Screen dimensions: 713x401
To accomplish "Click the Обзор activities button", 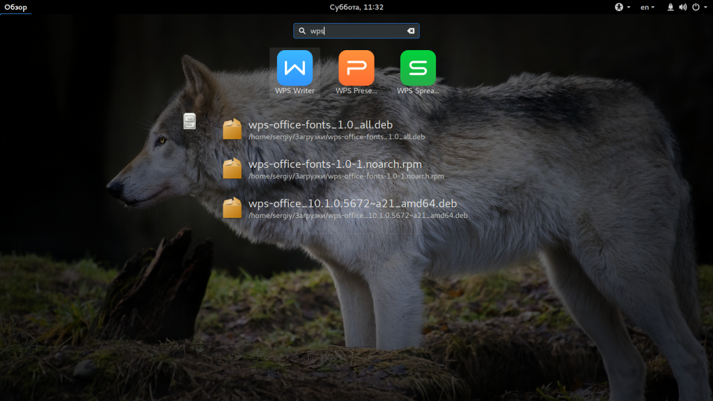I will (14, 7).
